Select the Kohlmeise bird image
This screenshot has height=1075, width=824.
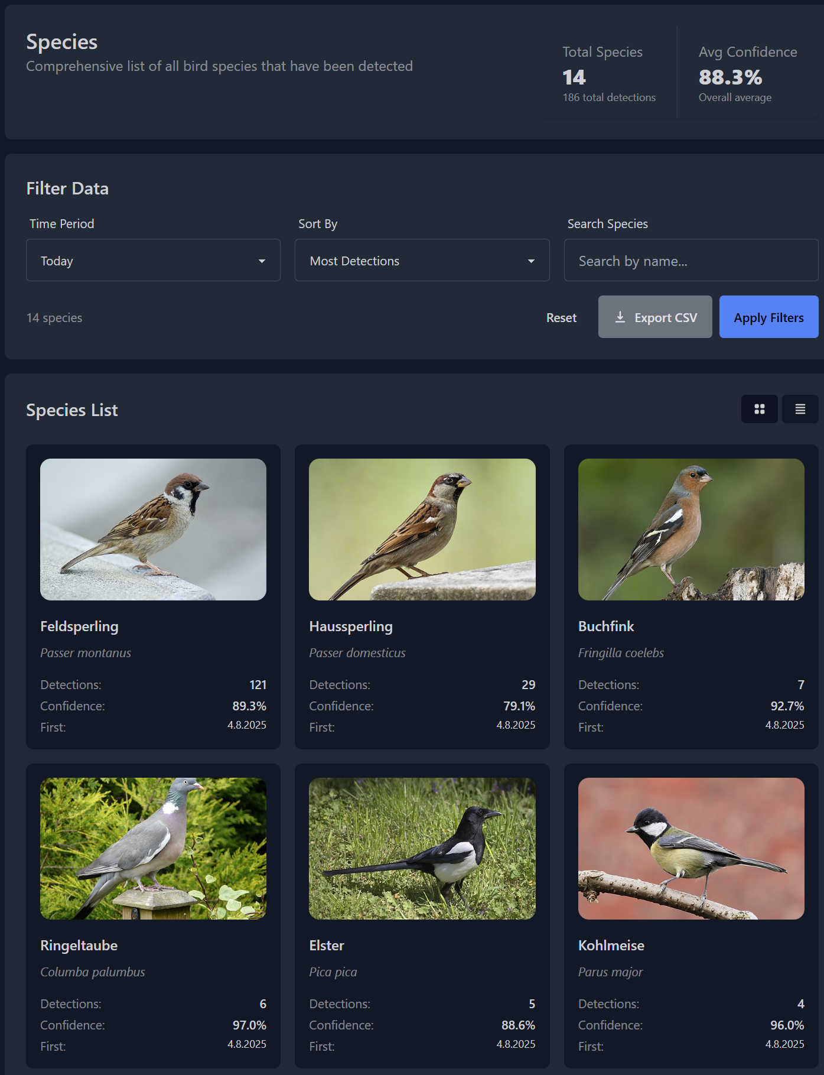[x=691, y=849]
